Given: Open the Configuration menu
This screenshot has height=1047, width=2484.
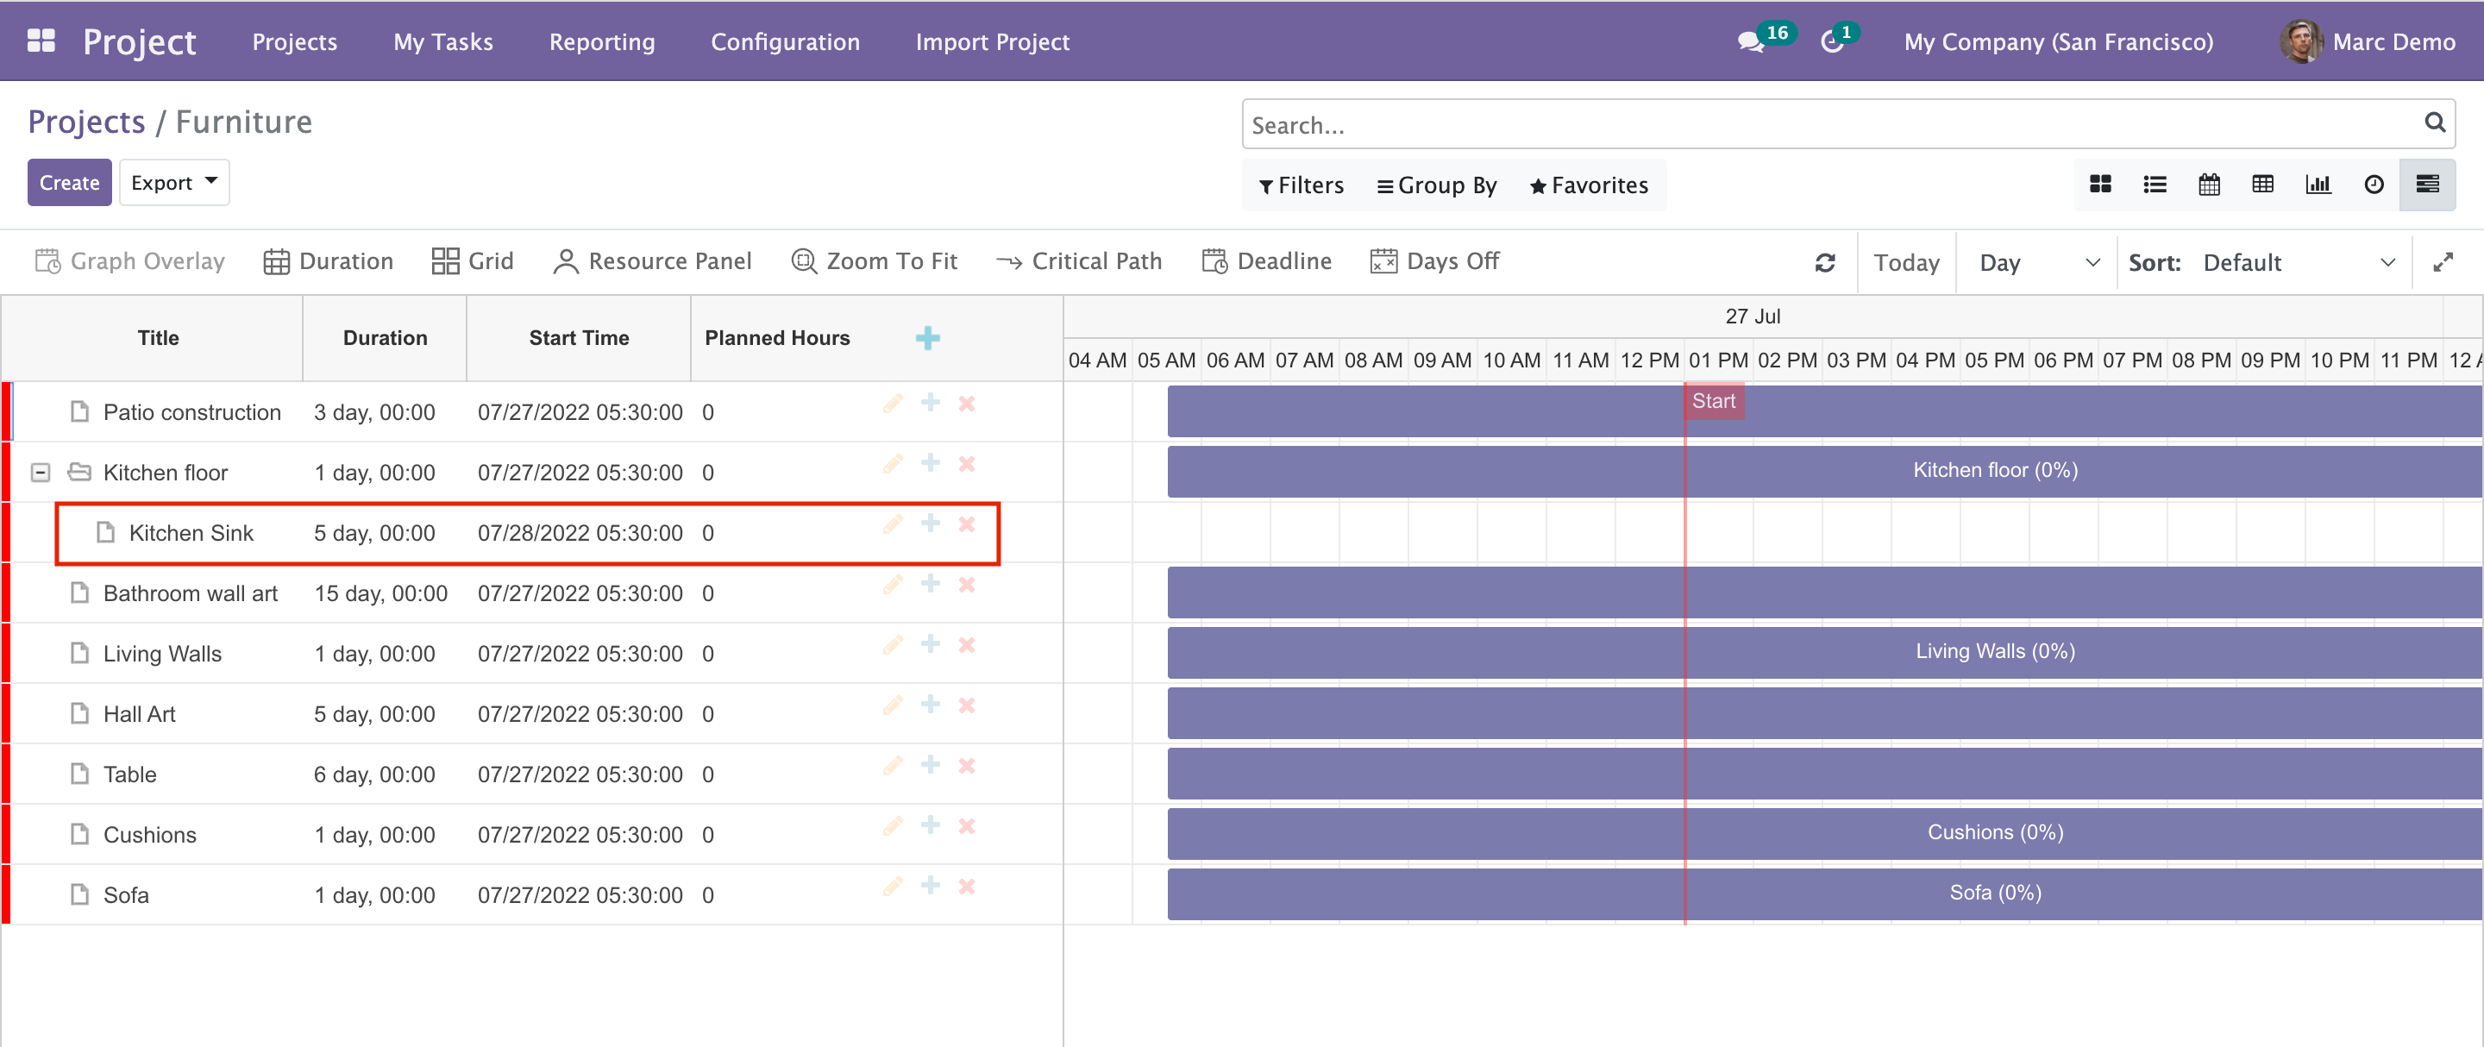Looking at the screenshot, I should point(785,41).
